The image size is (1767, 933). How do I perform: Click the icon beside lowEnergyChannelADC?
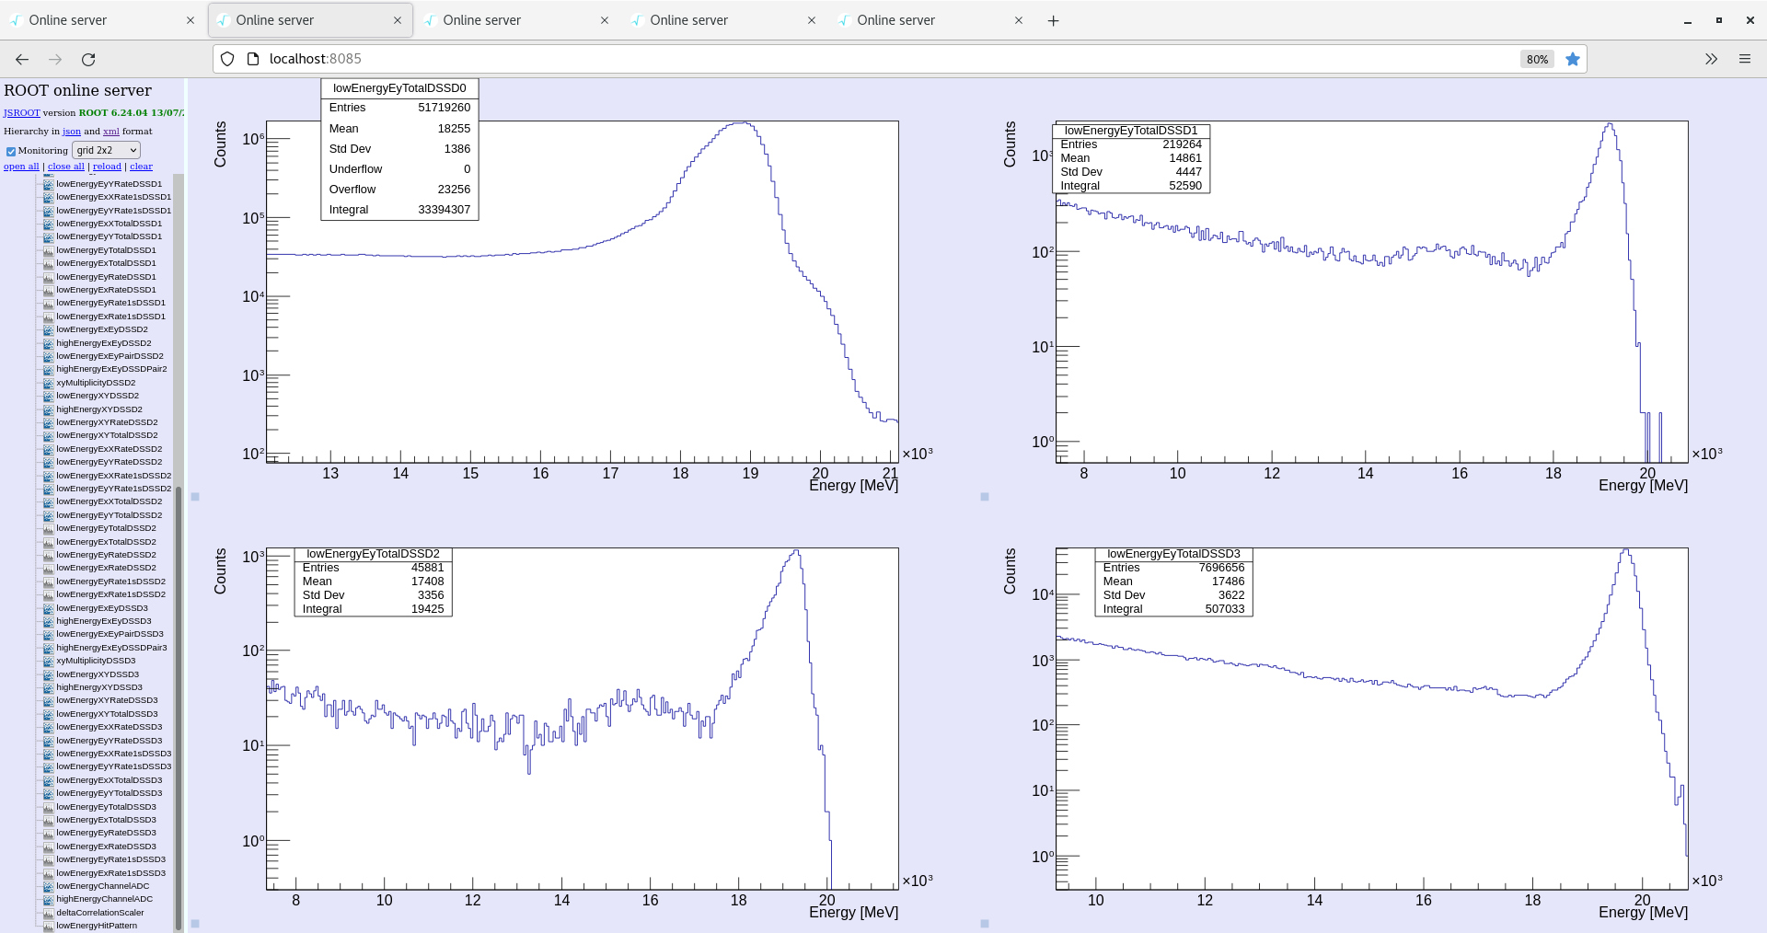[x=49, y=886]
